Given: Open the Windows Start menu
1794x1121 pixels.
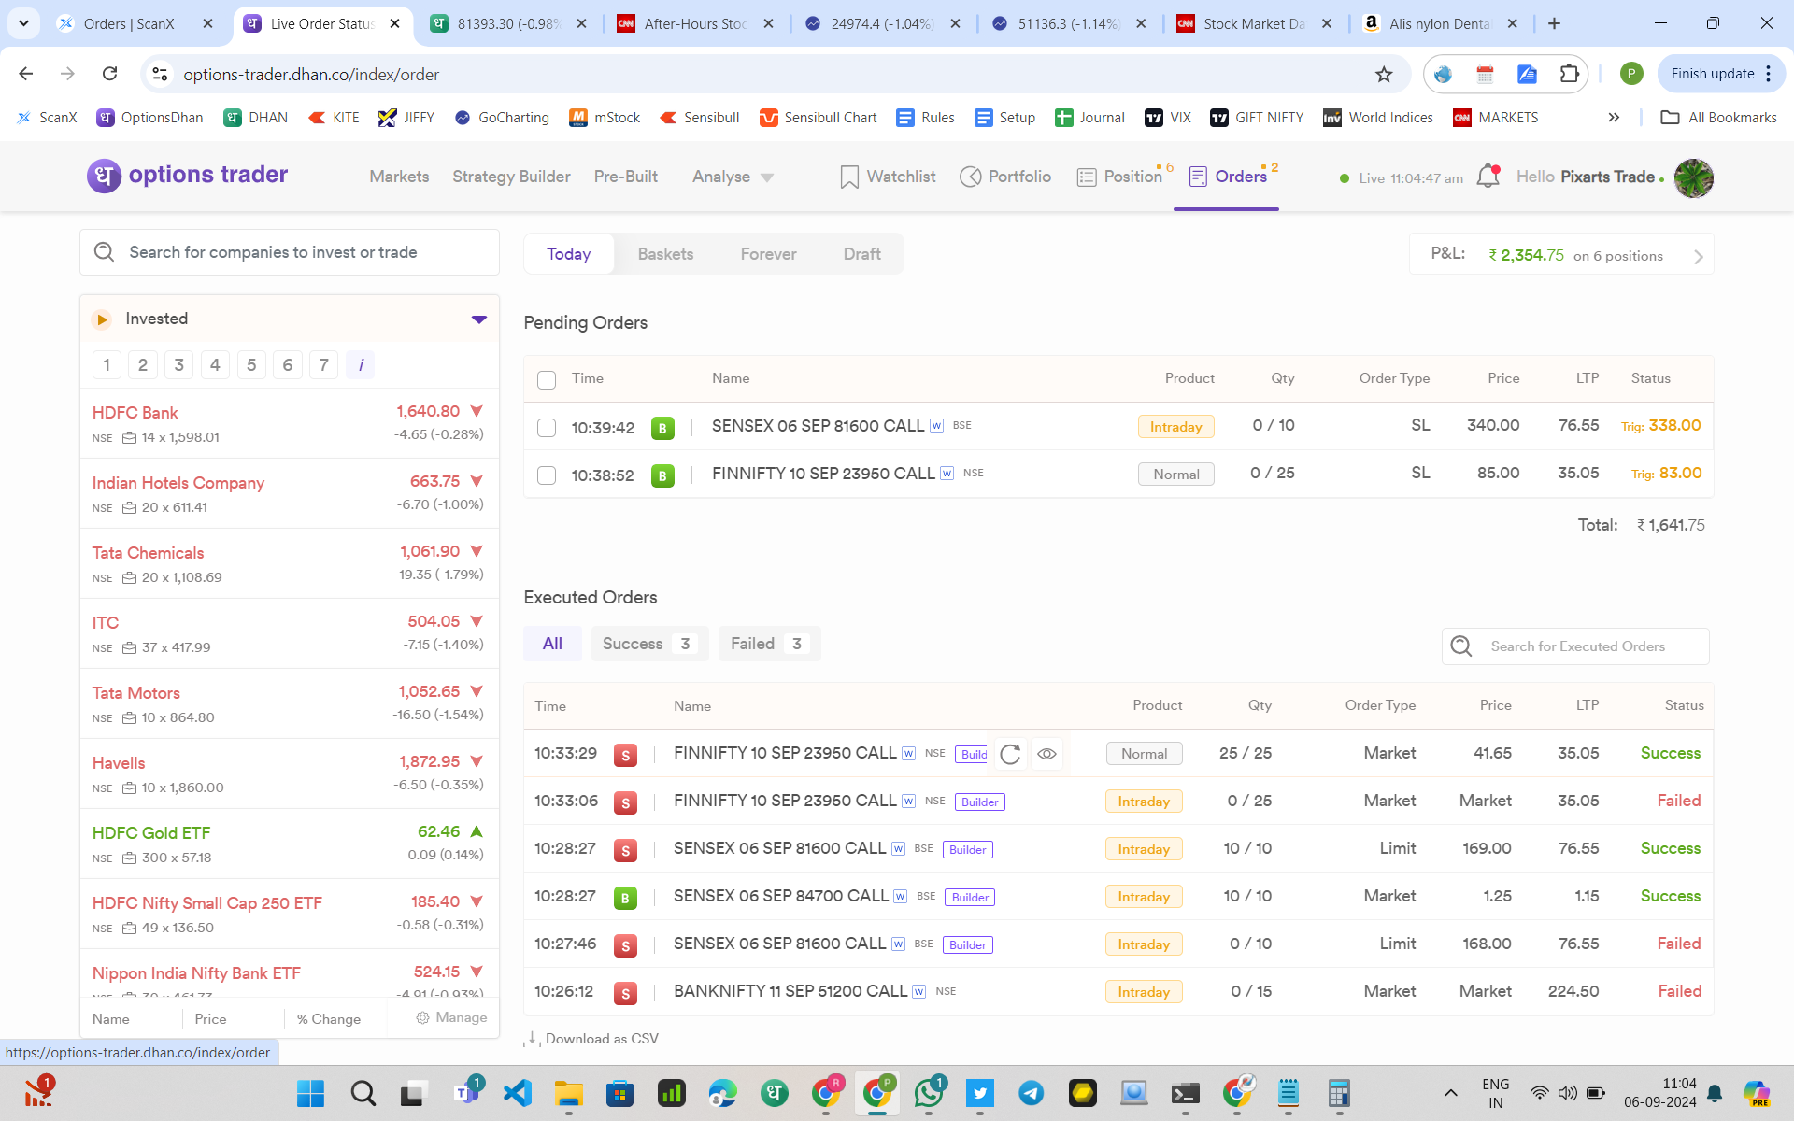Looking at the screenshot, I should point(310,1093).
